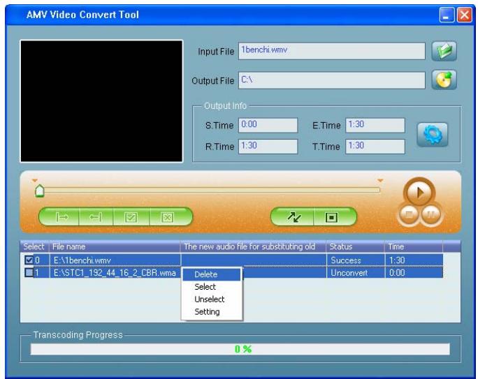
Task: Close the AMV Video Convert Tool window
Action: pyautogui.click(x=464, y=15)
